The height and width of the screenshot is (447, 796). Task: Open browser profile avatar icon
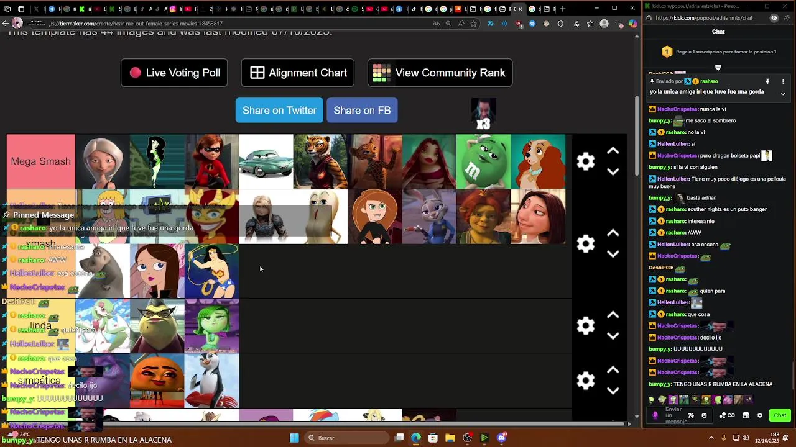click(x=604, y=24)
